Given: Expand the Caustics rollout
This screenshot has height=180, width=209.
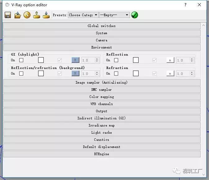Looking at the screenshot, I should coord(102,140).
